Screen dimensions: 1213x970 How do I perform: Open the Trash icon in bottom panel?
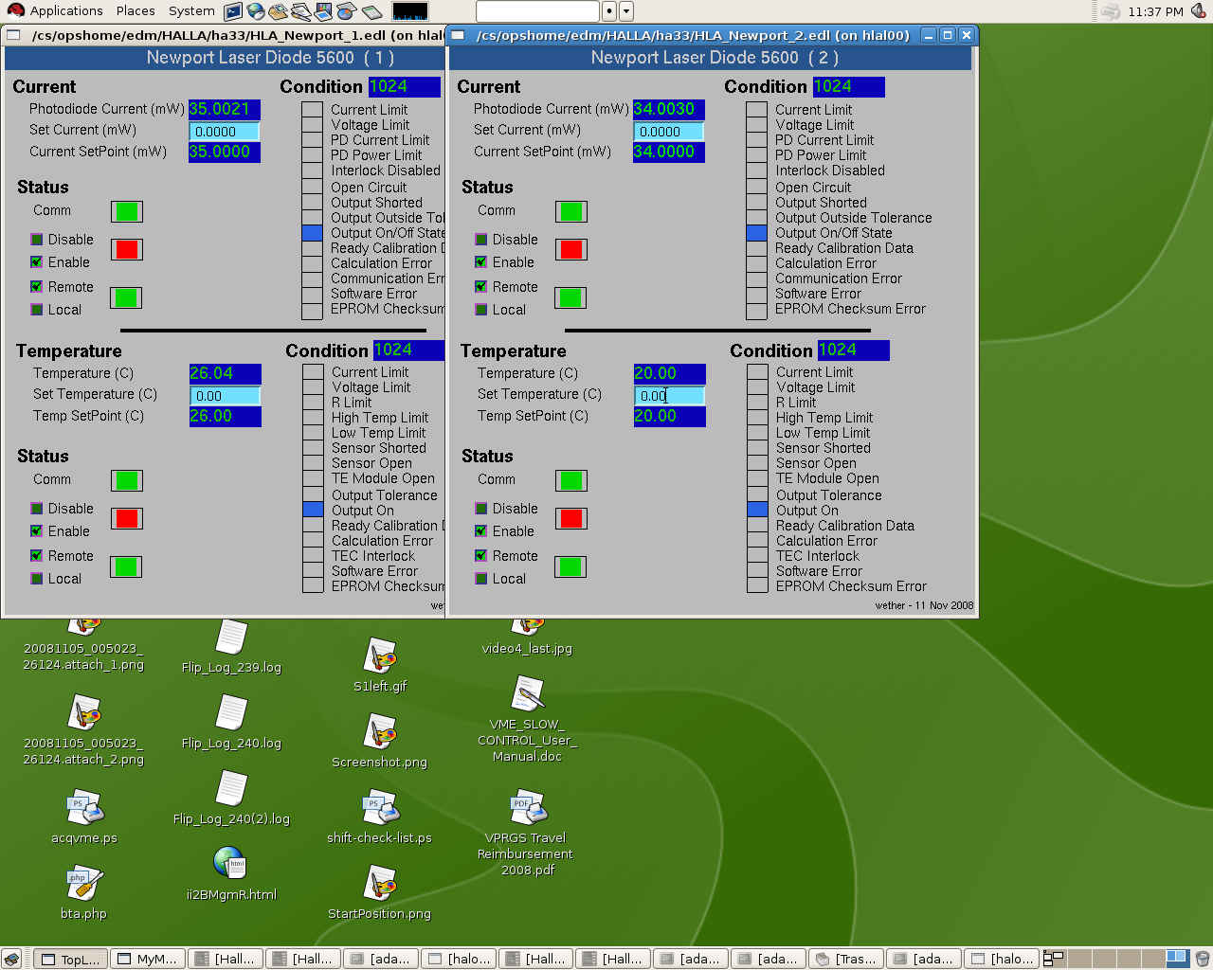tap(1201, 959)
